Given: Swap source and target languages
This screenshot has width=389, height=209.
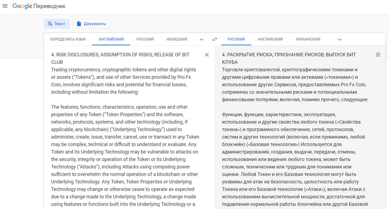Looking at the screenshot, I should [x=214, y=40].
